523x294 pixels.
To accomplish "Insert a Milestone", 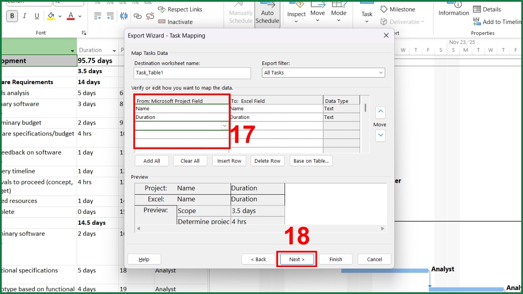I will (x=397, y=9).
